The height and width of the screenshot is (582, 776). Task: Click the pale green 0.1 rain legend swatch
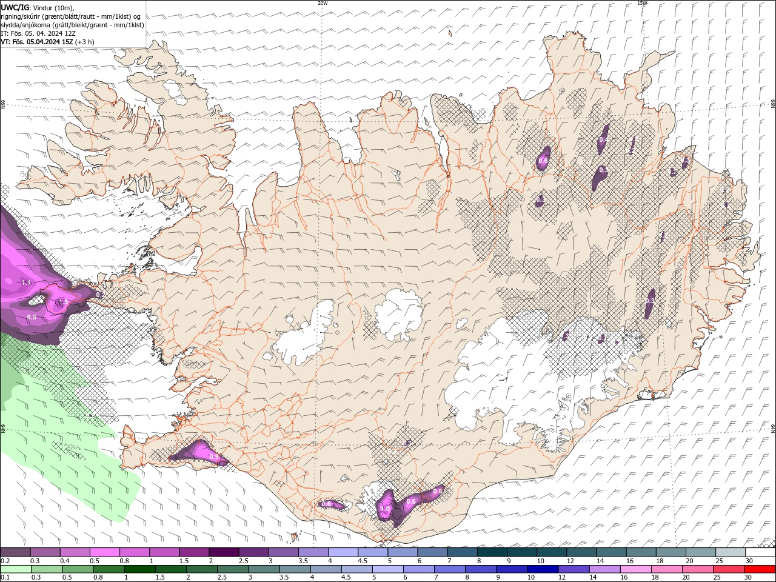pos(16,569)
